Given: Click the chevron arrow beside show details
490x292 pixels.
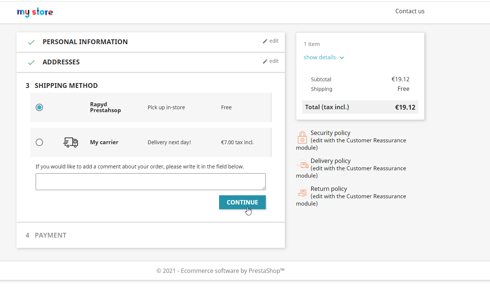Looking at the screenshot, I should click(x=342, y=58).
